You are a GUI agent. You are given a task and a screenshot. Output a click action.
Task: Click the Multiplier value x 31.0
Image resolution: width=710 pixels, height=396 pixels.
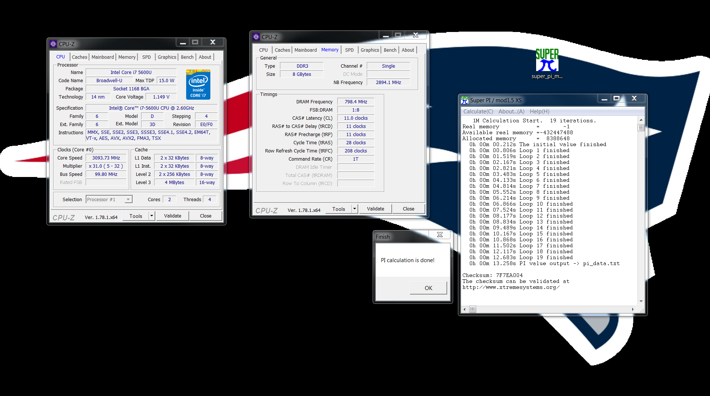pos(106,166)
